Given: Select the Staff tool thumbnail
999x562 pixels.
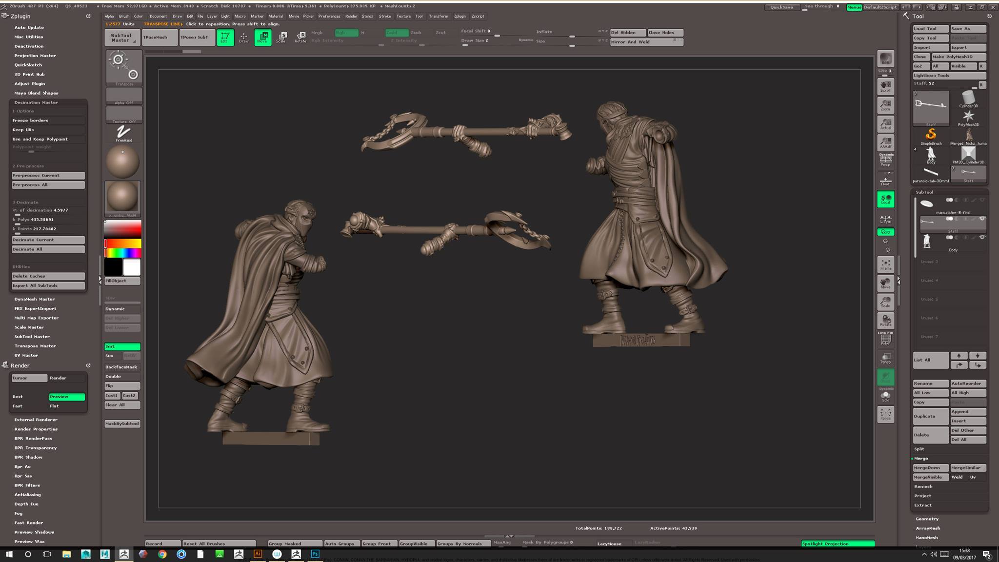Looking at the screenshot, I should click(931, 108).
